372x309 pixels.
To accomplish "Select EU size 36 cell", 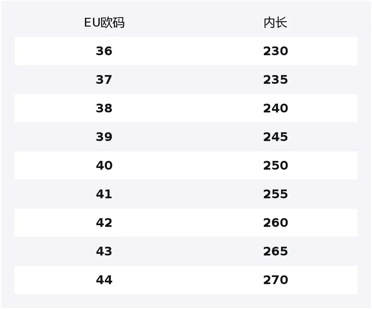I will 104,51.
